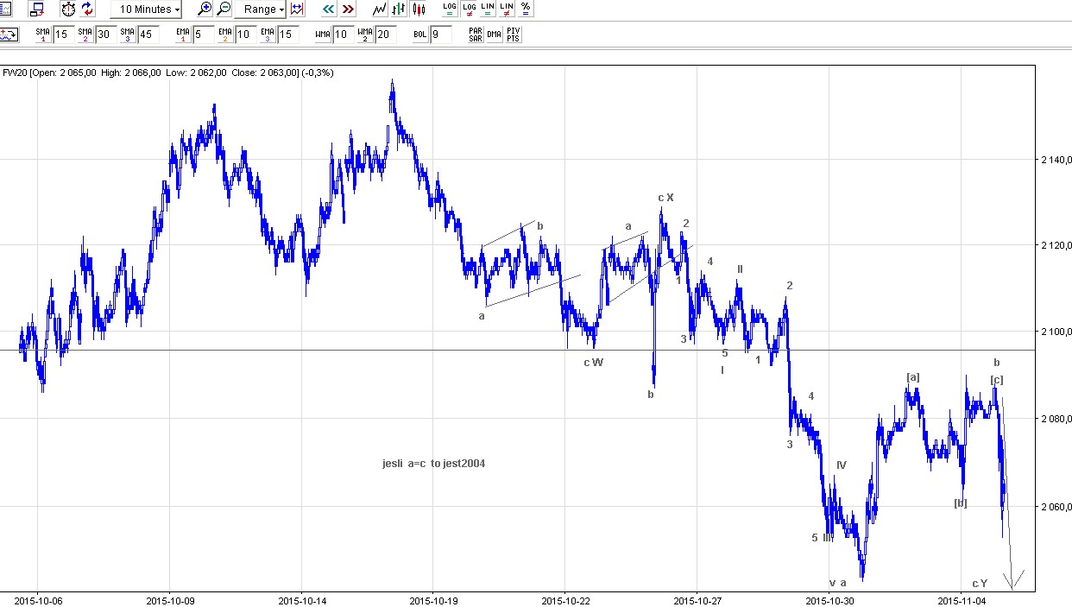
Task: Click the 2 140,0 price axis label
Action: pos(1057,160)
